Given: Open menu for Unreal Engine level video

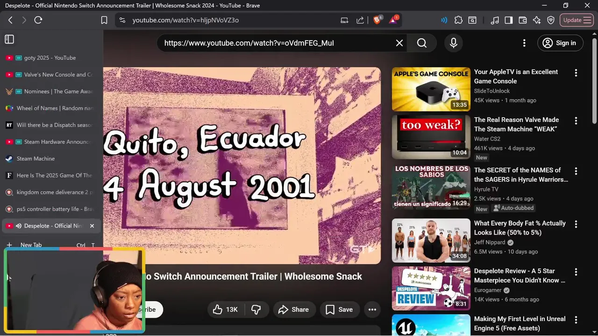Looking at the screenshot, I should [576, 320].
